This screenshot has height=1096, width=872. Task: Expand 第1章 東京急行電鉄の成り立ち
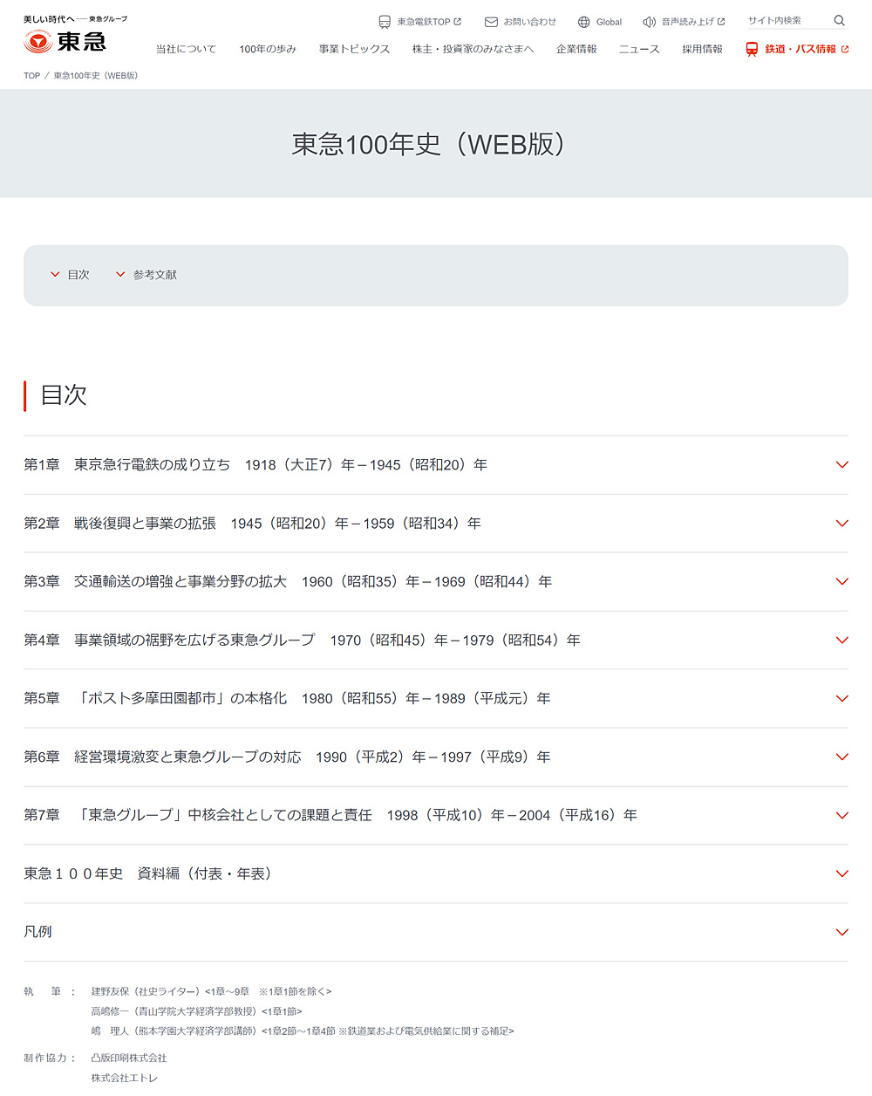pos(841,465)
